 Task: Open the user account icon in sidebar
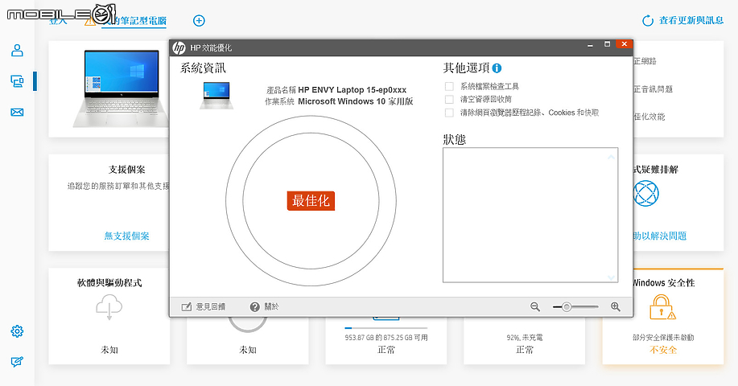point(17,51)
